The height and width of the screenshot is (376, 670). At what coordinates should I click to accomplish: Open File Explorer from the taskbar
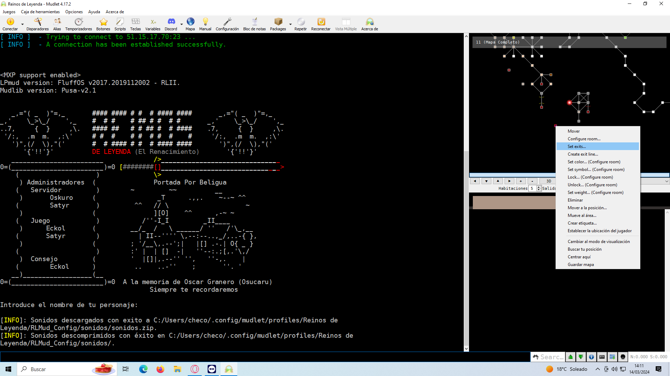pyautogui.click(x=177, y=369)
